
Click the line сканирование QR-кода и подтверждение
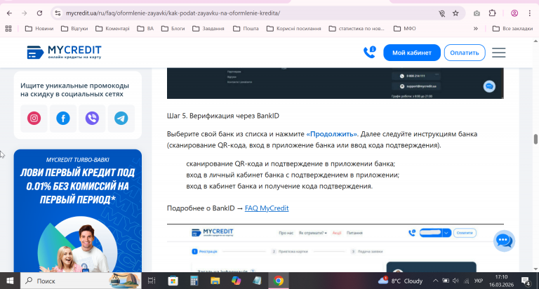pyautogui.click(x=291, y=163)
